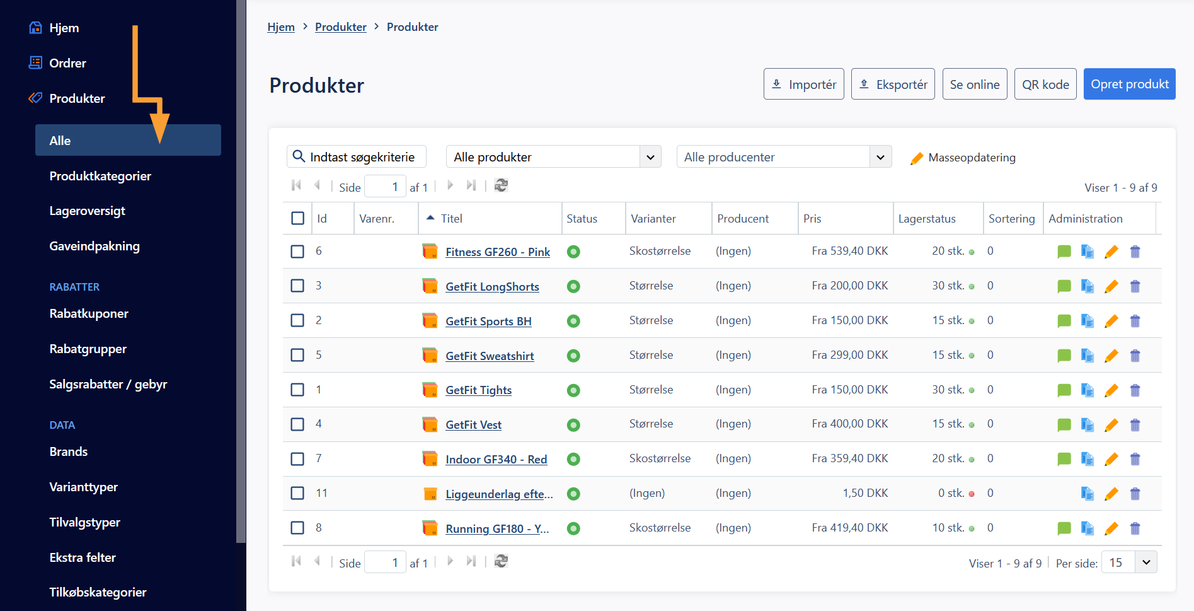Open comments for Running GF180 product
The height and width of the screenshot is (611, 1194).
click(1064, 528)
